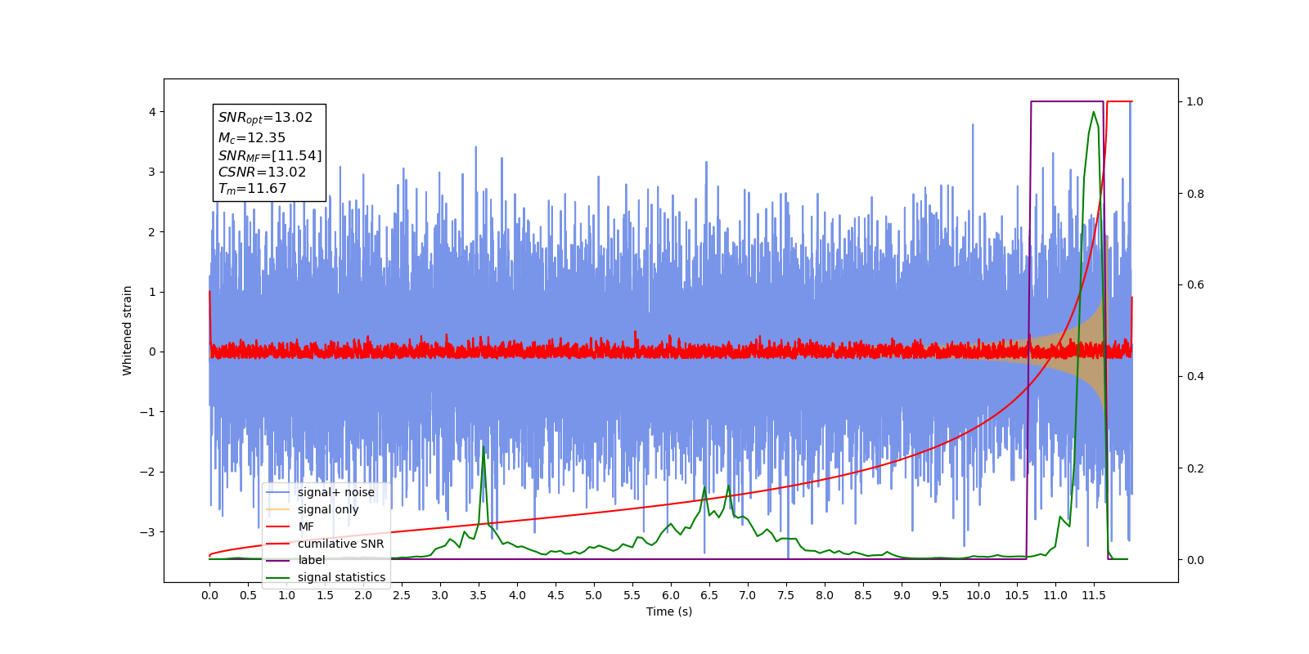Viewport: 1309px width, 654px height.
Task: Click the 0 tick on the strain axis
Action: pyautogui.click(x=152, y=352)
